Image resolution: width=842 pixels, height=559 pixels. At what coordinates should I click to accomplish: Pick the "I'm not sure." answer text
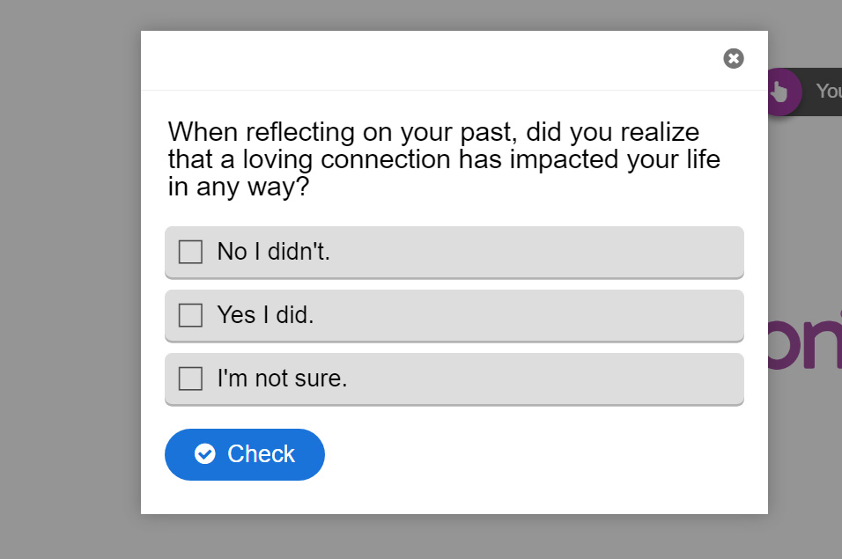[282, 379]
